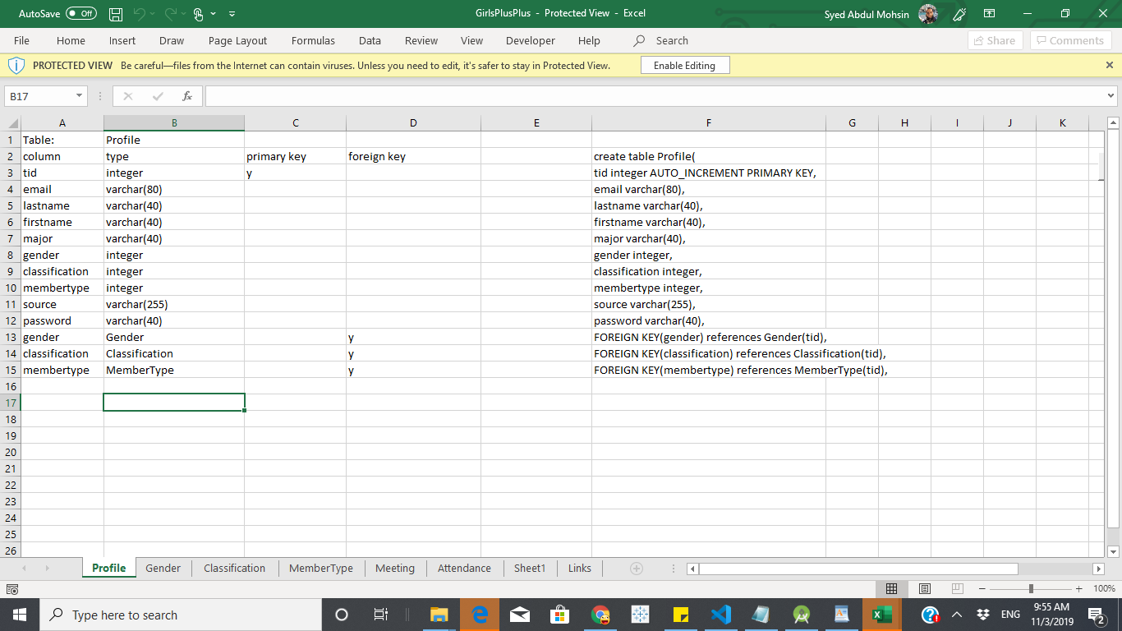Open Visual Studio Code from taskbar
This screenshot has height=631, width=1122.
(721, 615)
